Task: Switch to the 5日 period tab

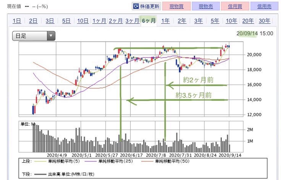Action: pos(66,21)
